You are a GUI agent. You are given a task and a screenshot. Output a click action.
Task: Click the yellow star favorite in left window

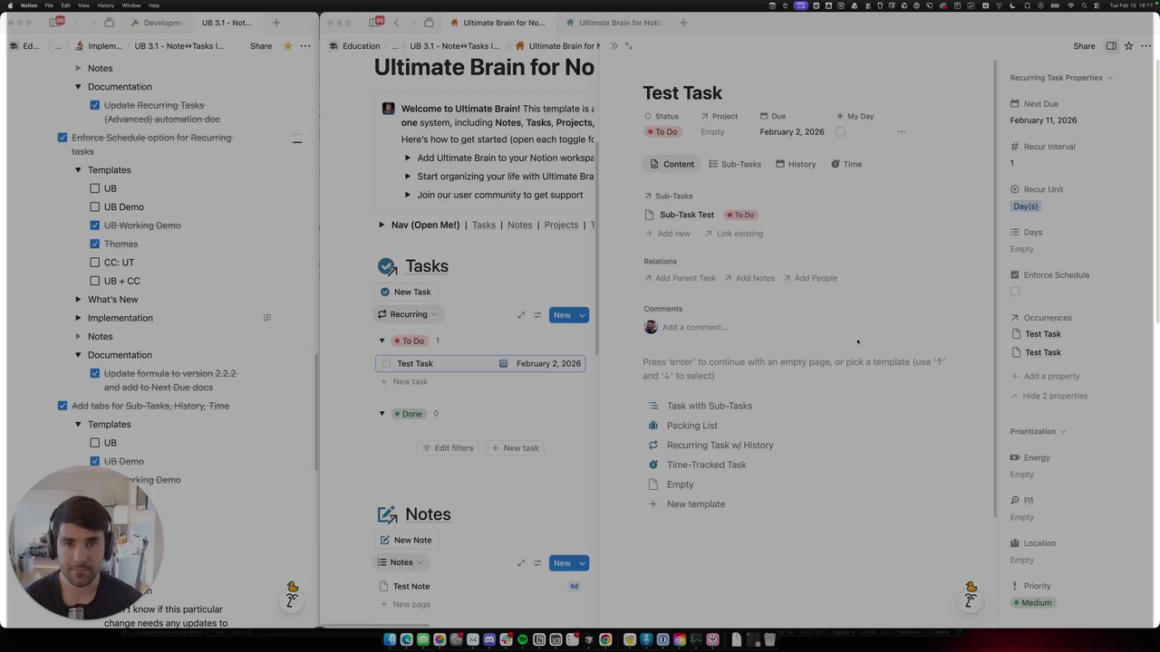click(288, 46)
